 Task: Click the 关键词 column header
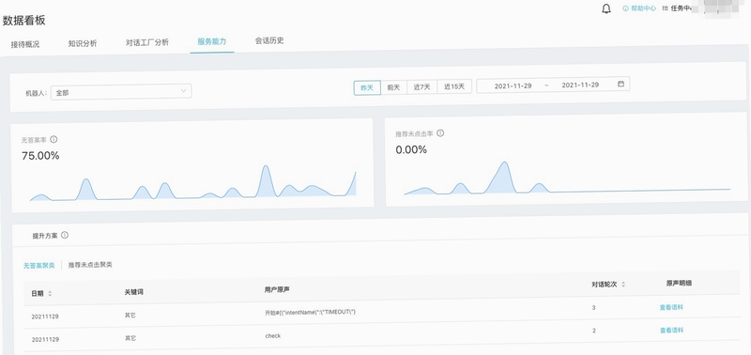[x=133, y=292]
